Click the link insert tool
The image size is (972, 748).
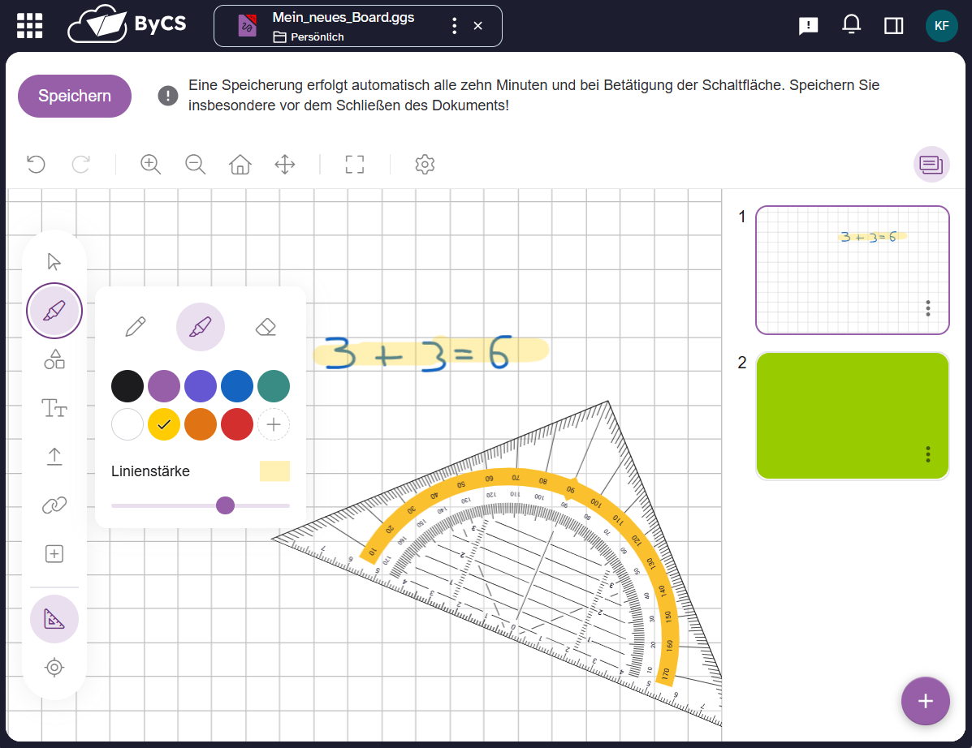click(x=54, y=505)
